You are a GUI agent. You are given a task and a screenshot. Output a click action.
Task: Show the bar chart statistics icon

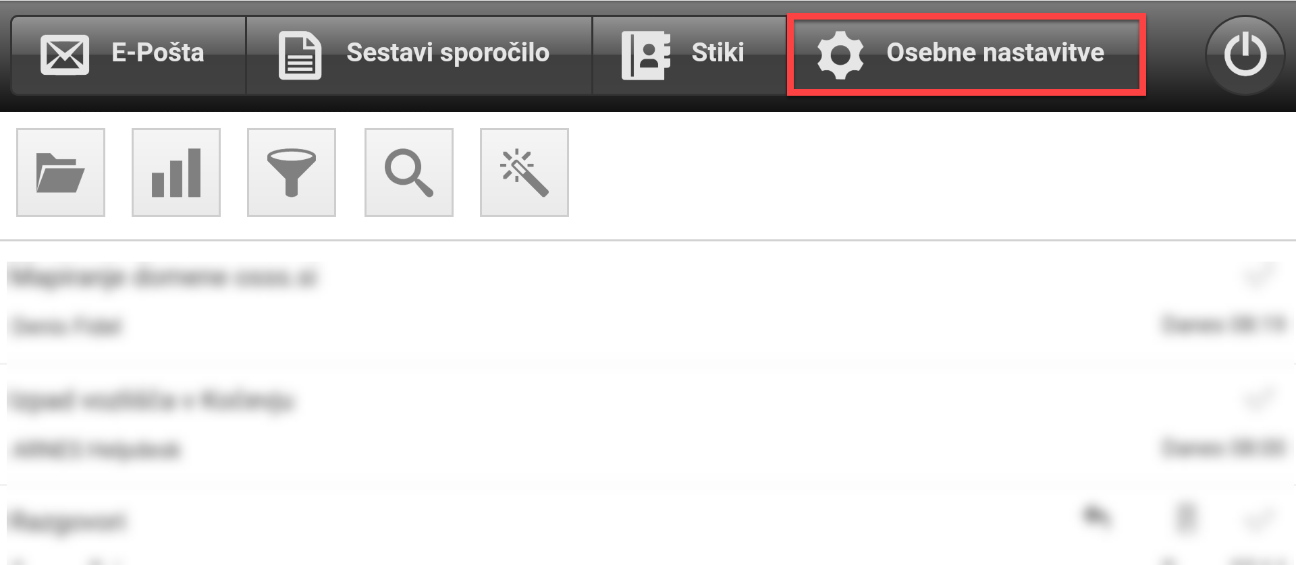[x=176, y=173]
